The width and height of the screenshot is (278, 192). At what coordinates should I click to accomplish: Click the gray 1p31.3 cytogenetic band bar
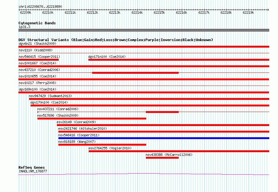(x=144, y=30)
